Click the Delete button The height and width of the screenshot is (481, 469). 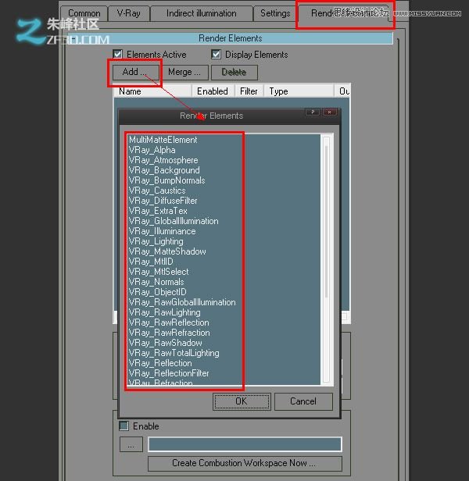234,72
